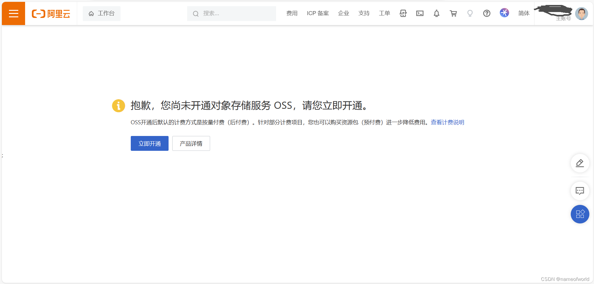Open the user avatar menu

582,14
